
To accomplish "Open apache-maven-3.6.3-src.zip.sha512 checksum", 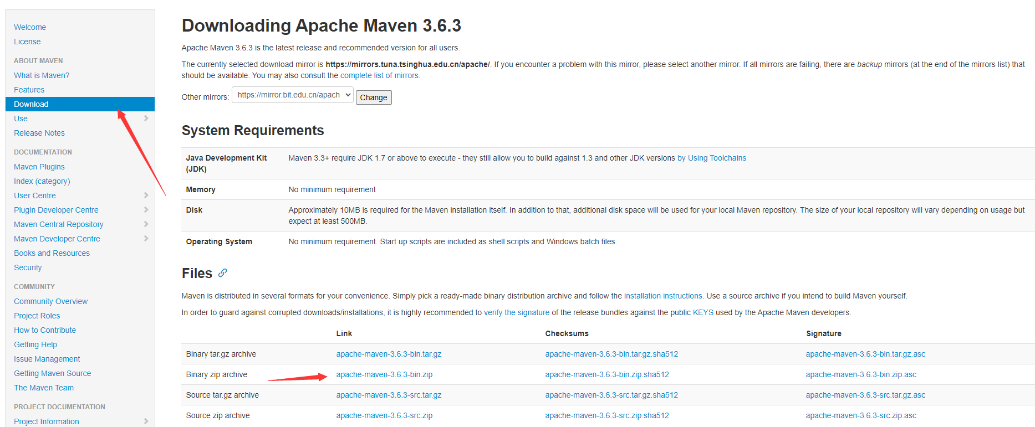I will 607,415.
